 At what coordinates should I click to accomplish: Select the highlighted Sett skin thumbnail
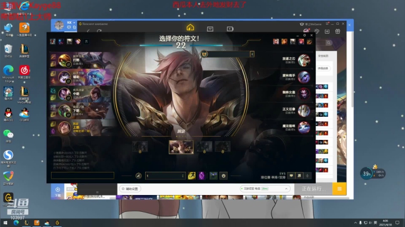tap(181, 147)
